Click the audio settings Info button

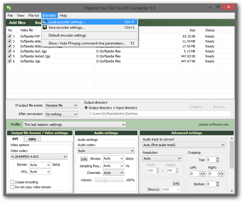coord(84,159)
